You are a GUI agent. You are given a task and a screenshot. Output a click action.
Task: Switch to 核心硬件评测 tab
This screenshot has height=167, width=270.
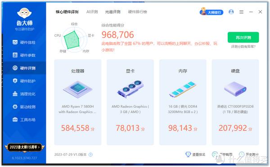click(67, 12)
